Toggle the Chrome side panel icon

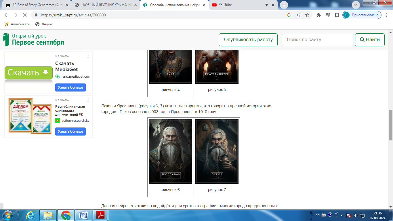337,15
